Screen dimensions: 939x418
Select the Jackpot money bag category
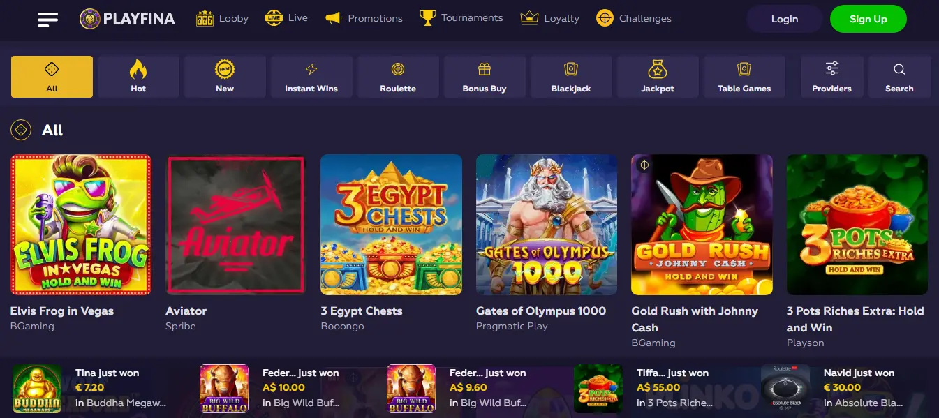point(658,76)
